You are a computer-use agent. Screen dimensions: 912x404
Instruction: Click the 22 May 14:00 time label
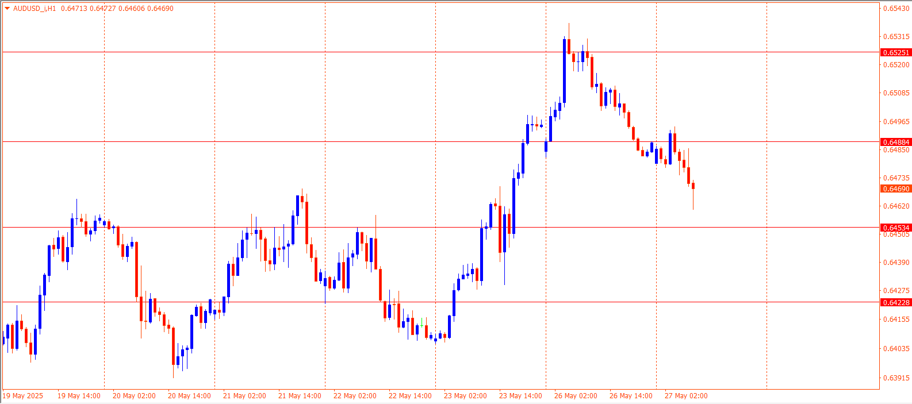coord(410,396)
